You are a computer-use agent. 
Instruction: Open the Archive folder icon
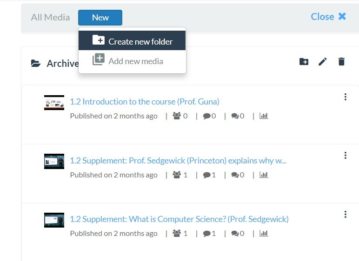(x=36, y=63)
